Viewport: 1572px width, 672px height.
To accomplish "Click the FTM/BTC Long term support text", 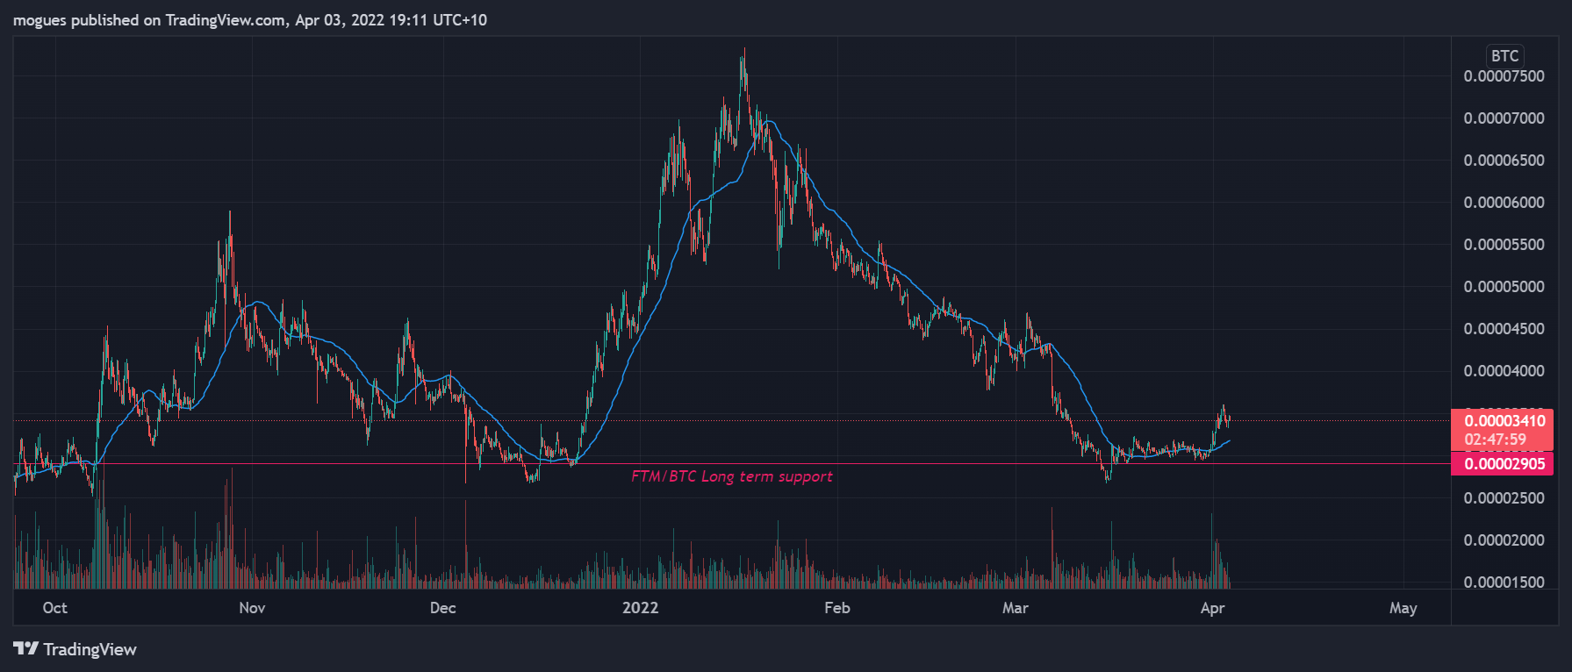I will (x=731, y=476).
